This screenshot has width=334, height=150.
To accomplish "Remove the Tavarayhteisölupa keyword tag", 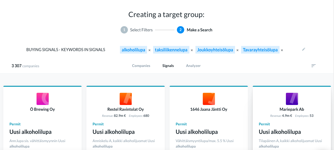I will pyautogui.click(x=282, y=50).
